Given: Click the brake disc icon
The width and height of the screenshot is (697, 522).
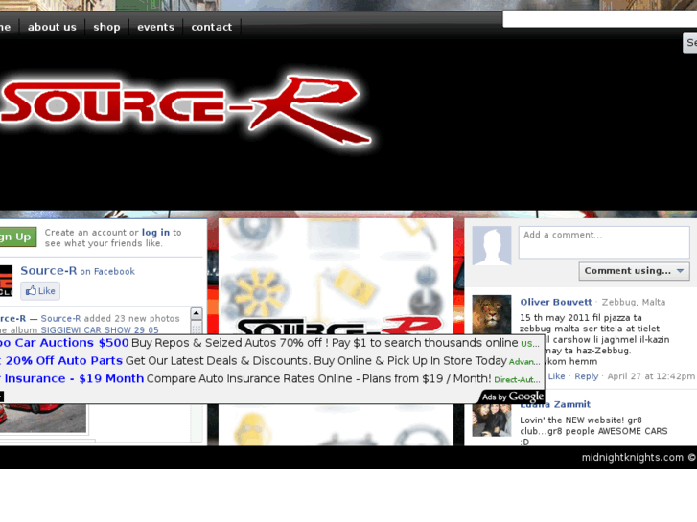Looking at the screenshot, I should coord(255,232).
